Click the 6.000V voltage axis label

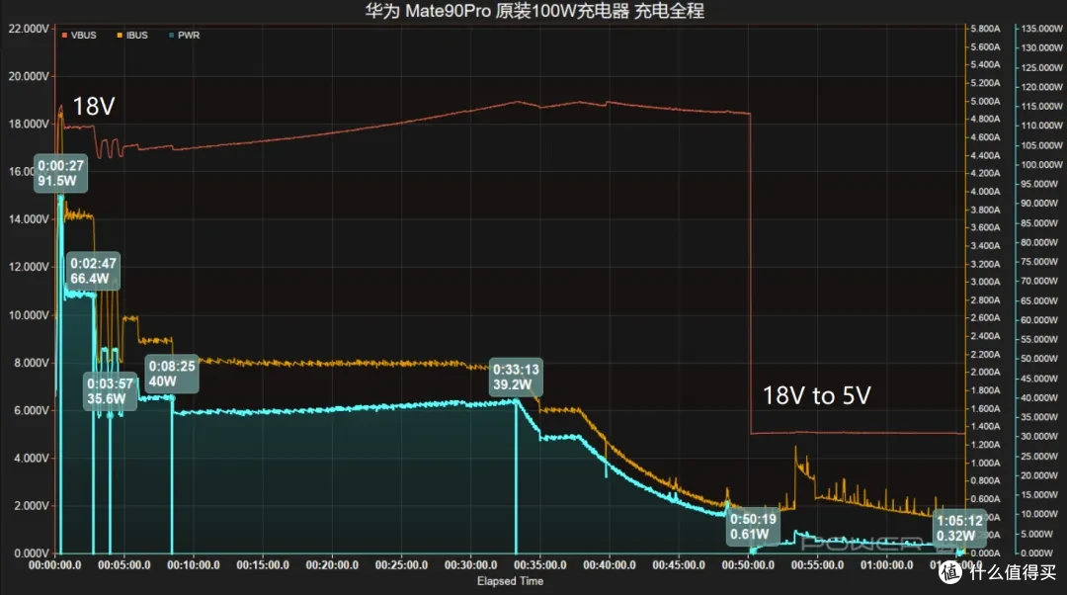click(x=32, y=410)
